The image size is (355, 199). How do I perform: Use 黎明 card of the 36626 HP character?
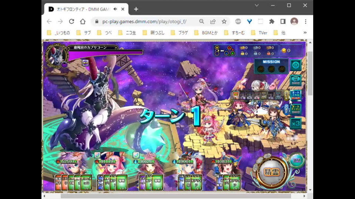(158, 182)
